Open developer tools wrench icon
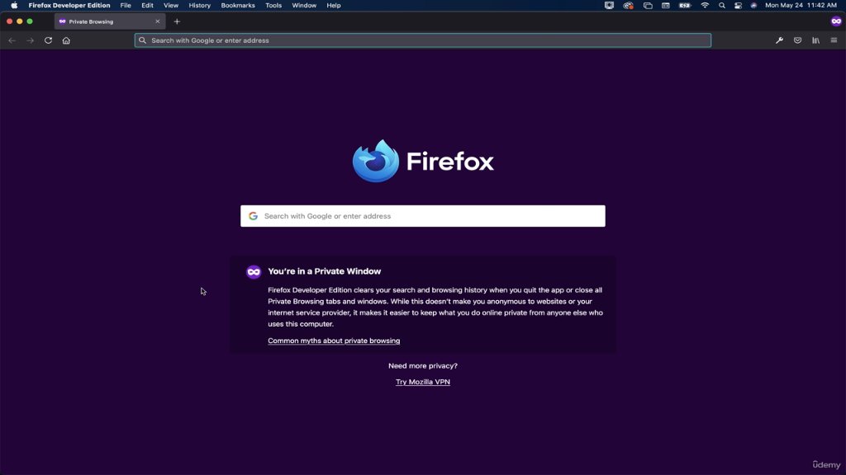This screenshot has height=475, width=846. click(x=779, y=40)
